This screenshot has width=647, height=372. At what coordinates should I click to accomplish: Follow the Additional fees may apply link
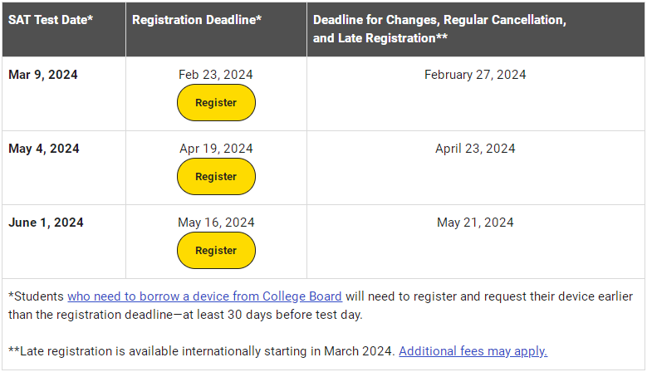pos(473,351)
